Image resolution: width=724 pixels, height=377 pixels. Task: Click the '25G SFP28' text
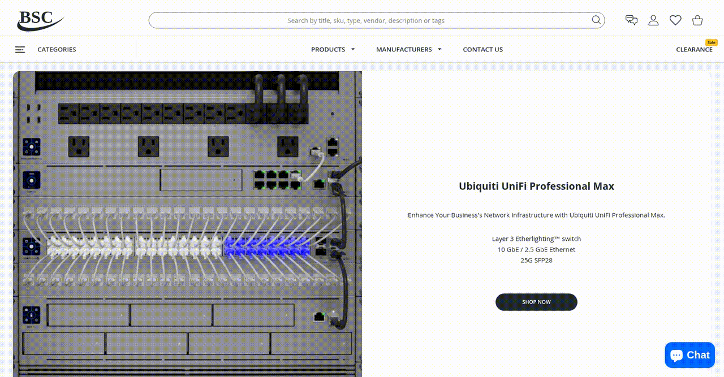pos(536,260)
